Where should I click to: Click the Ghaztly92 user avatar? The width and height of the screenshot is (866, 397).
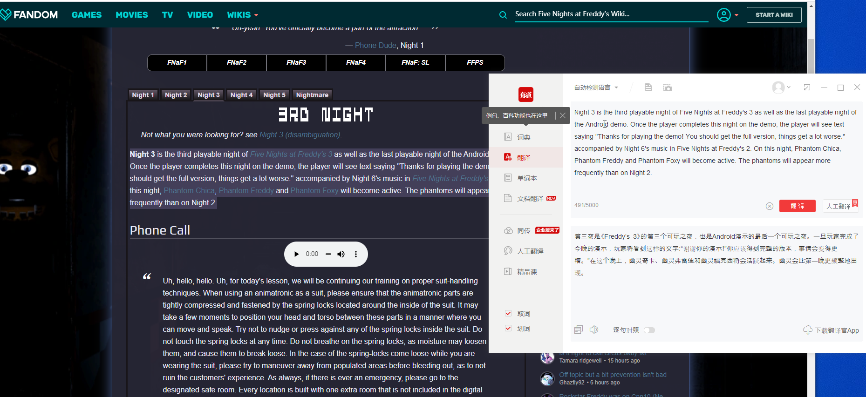pos(547,379)
